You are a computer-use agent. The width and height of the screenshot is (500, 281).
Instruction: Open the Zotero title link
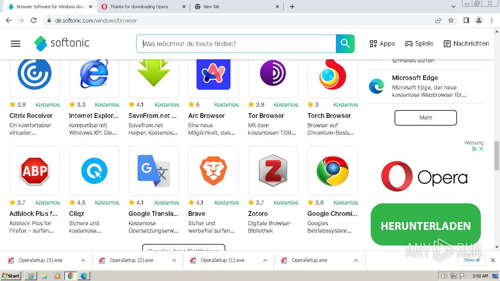258,213
